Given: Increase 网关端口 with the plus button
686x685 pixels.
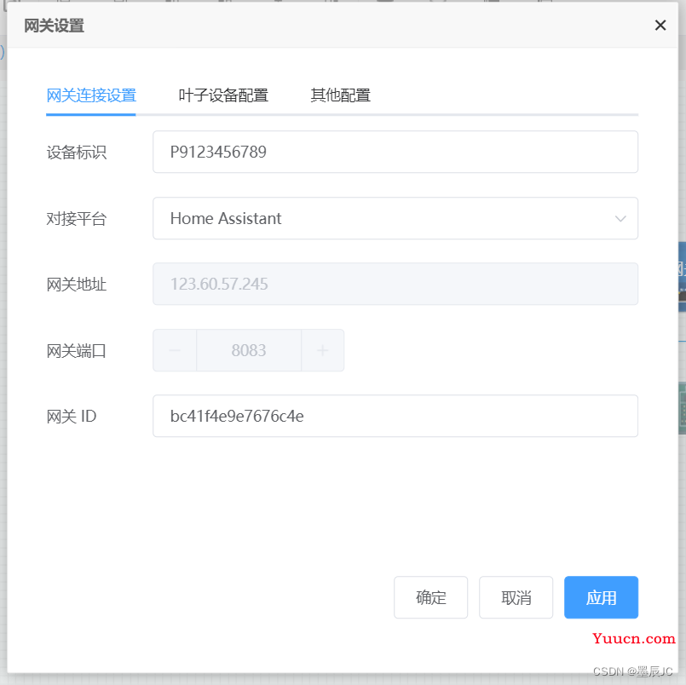Looking at the screenshot, I should 322,350.
